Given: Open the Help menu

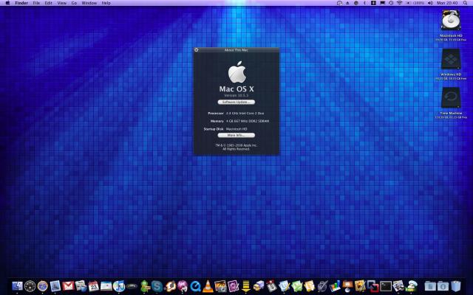Looking at the screenshot, I should (x=106, y=3).
